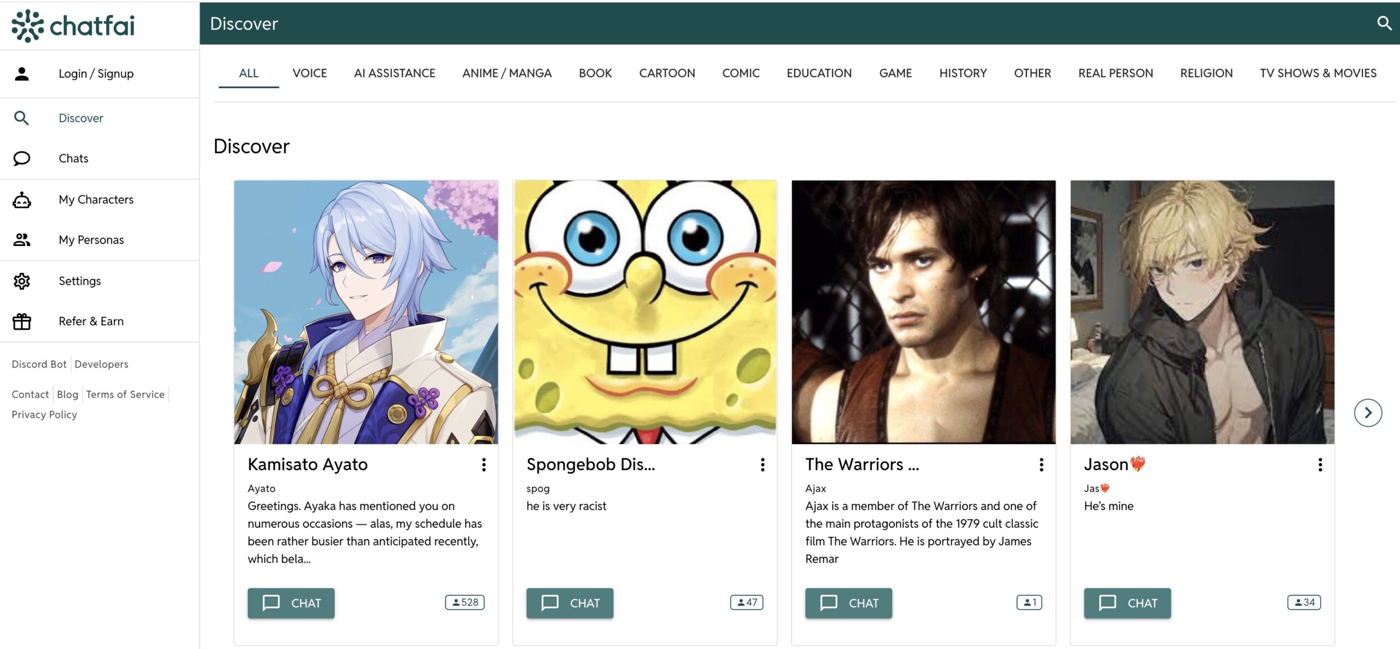
Task: Select the TV SHOWS & MOVIES tab
Action: (x=1317, y=73)
